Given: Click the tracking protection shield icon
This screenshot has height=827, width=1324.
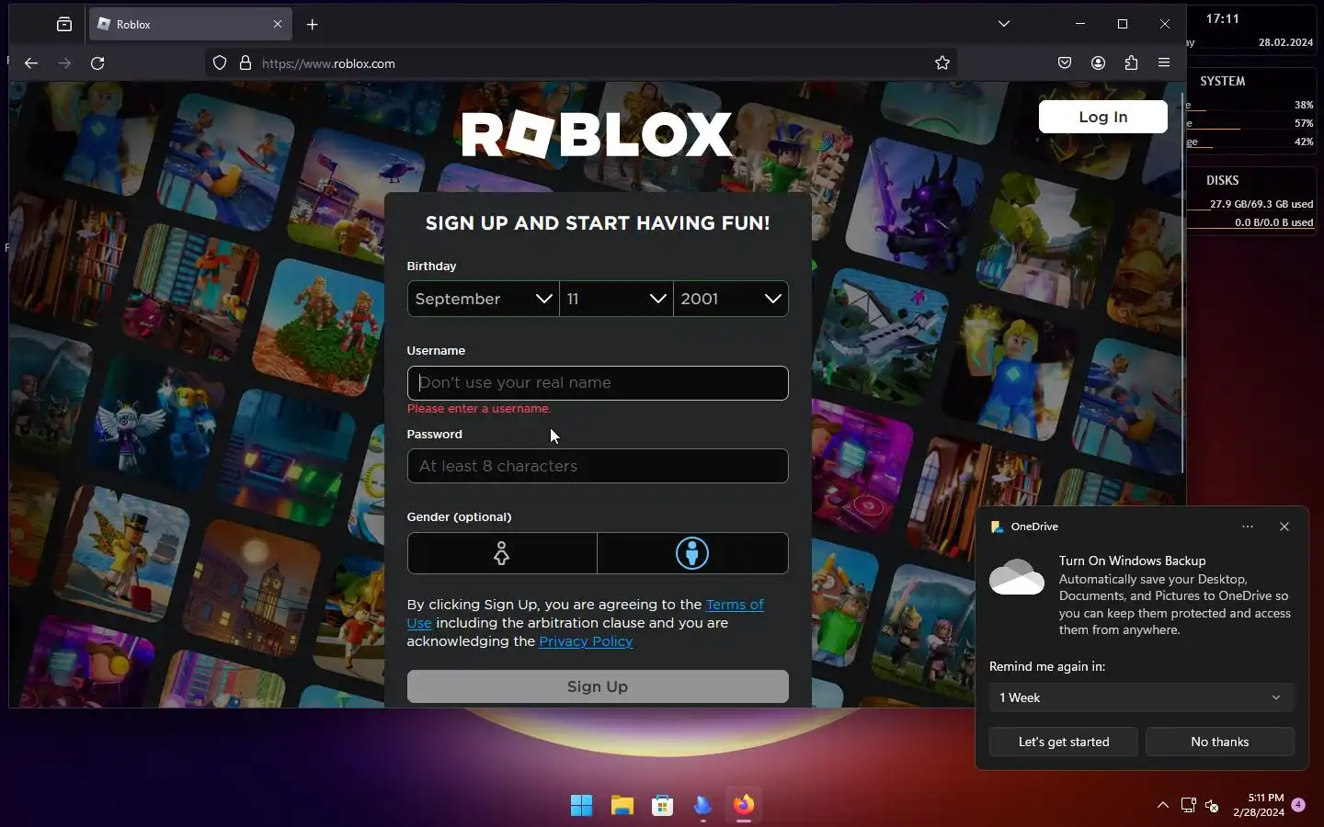Looking at the screenshot, I should coord(220,63).
